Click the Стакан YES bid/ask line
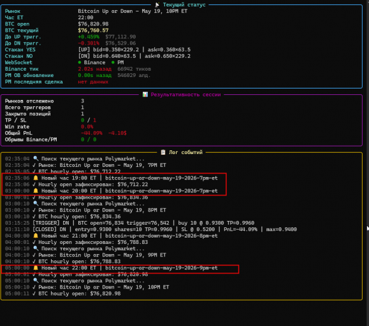Screen dimensions: 369x326 coord(134,50)
